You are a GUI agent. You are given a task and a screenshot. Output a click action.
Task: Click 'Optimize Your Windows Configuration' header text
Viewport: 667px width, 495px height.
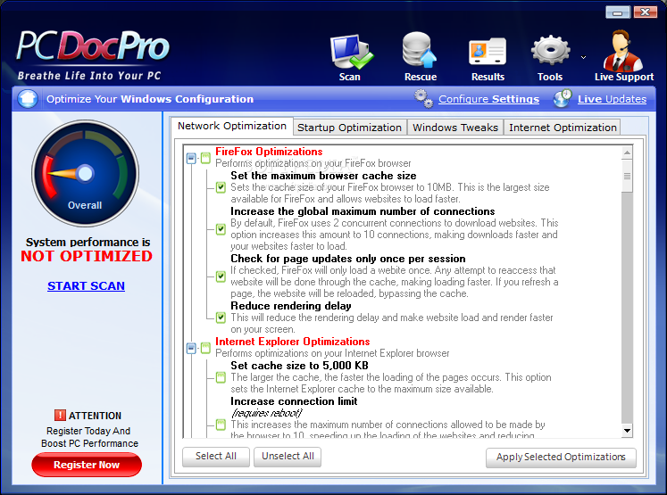click(150, 99)
